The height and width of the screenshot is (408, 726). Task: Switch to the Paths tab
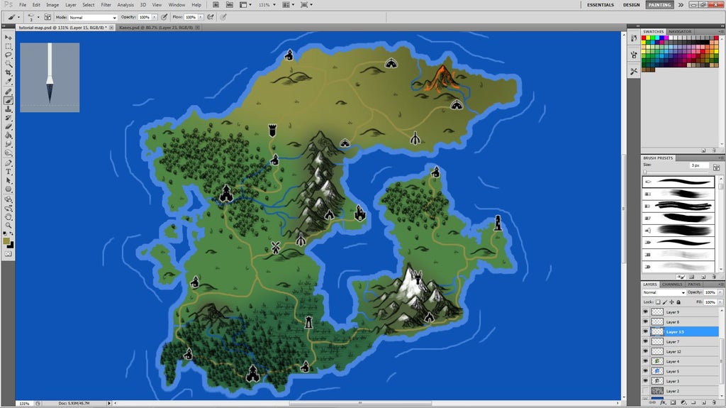(x=694, y=285)
